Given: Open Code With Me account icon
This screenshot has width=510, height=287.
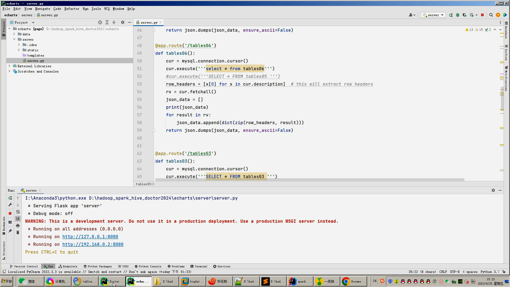Looking at the screenshot, I should (x=412, y=15).
